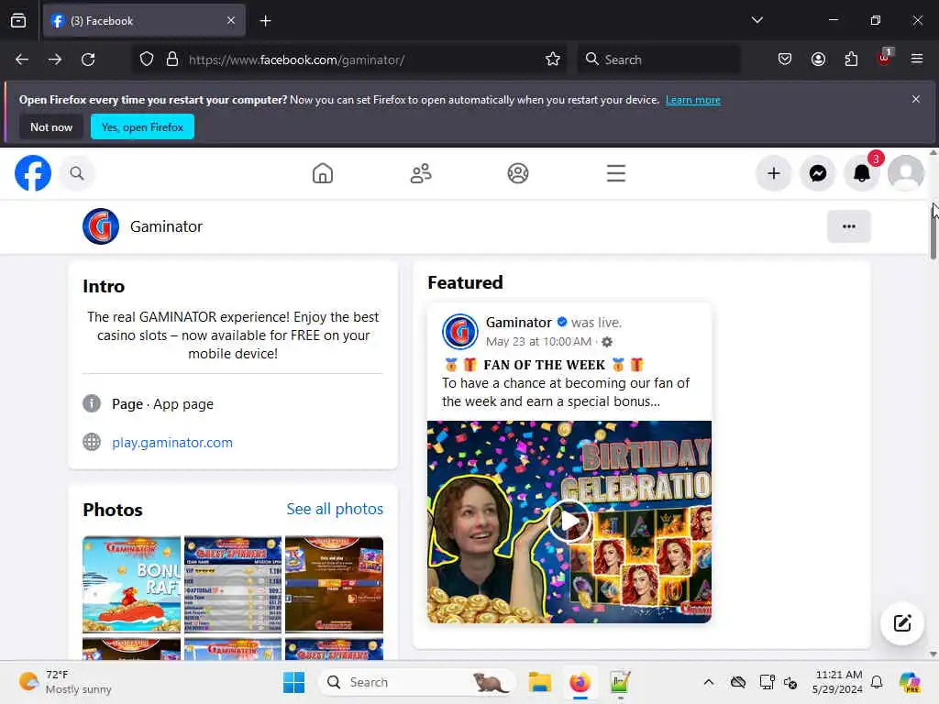
Task: Show hidden system tray icons
Action: pyautogui.click(x=709, y=682)
